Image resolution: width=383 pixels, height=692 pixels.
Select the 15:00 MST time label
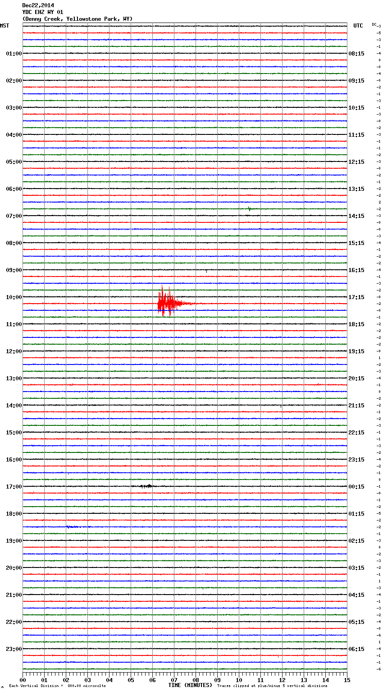coord(14,433)
